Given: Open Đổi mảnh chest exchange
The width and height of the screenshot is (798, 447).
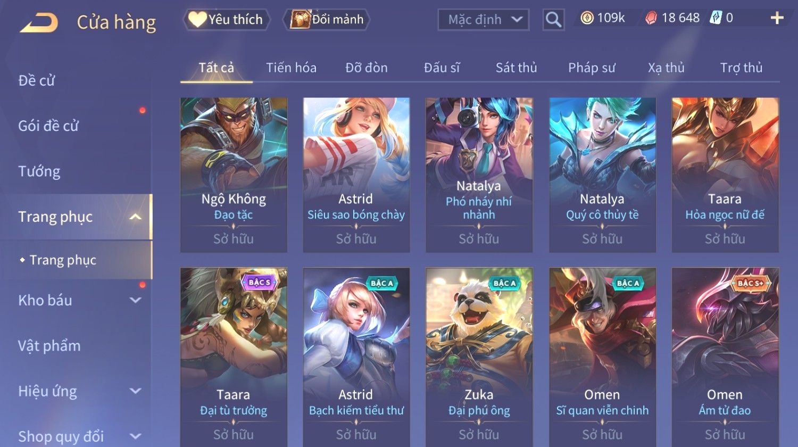Looking at the screenshot, I should (327, 20).
